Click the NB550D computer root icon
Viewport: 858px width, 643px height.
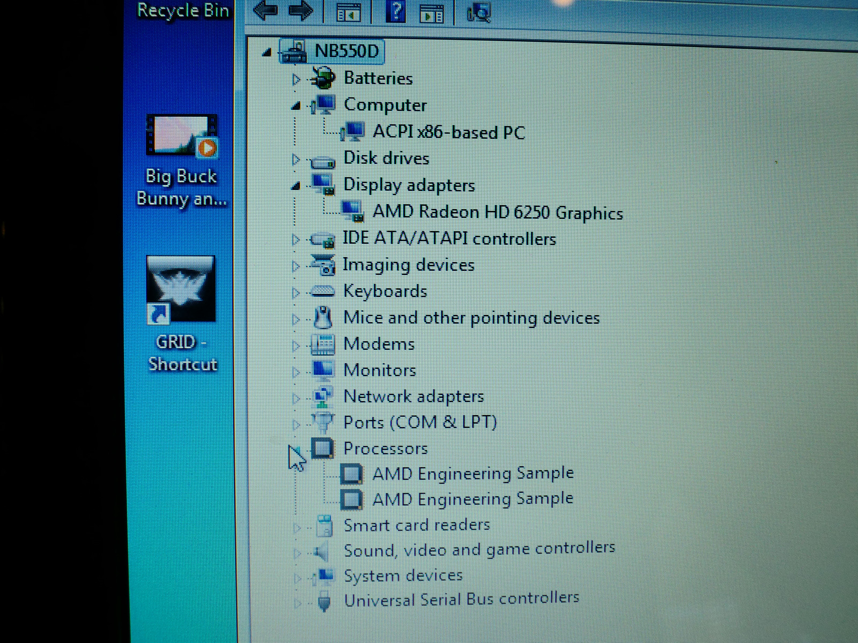[293, 52]
